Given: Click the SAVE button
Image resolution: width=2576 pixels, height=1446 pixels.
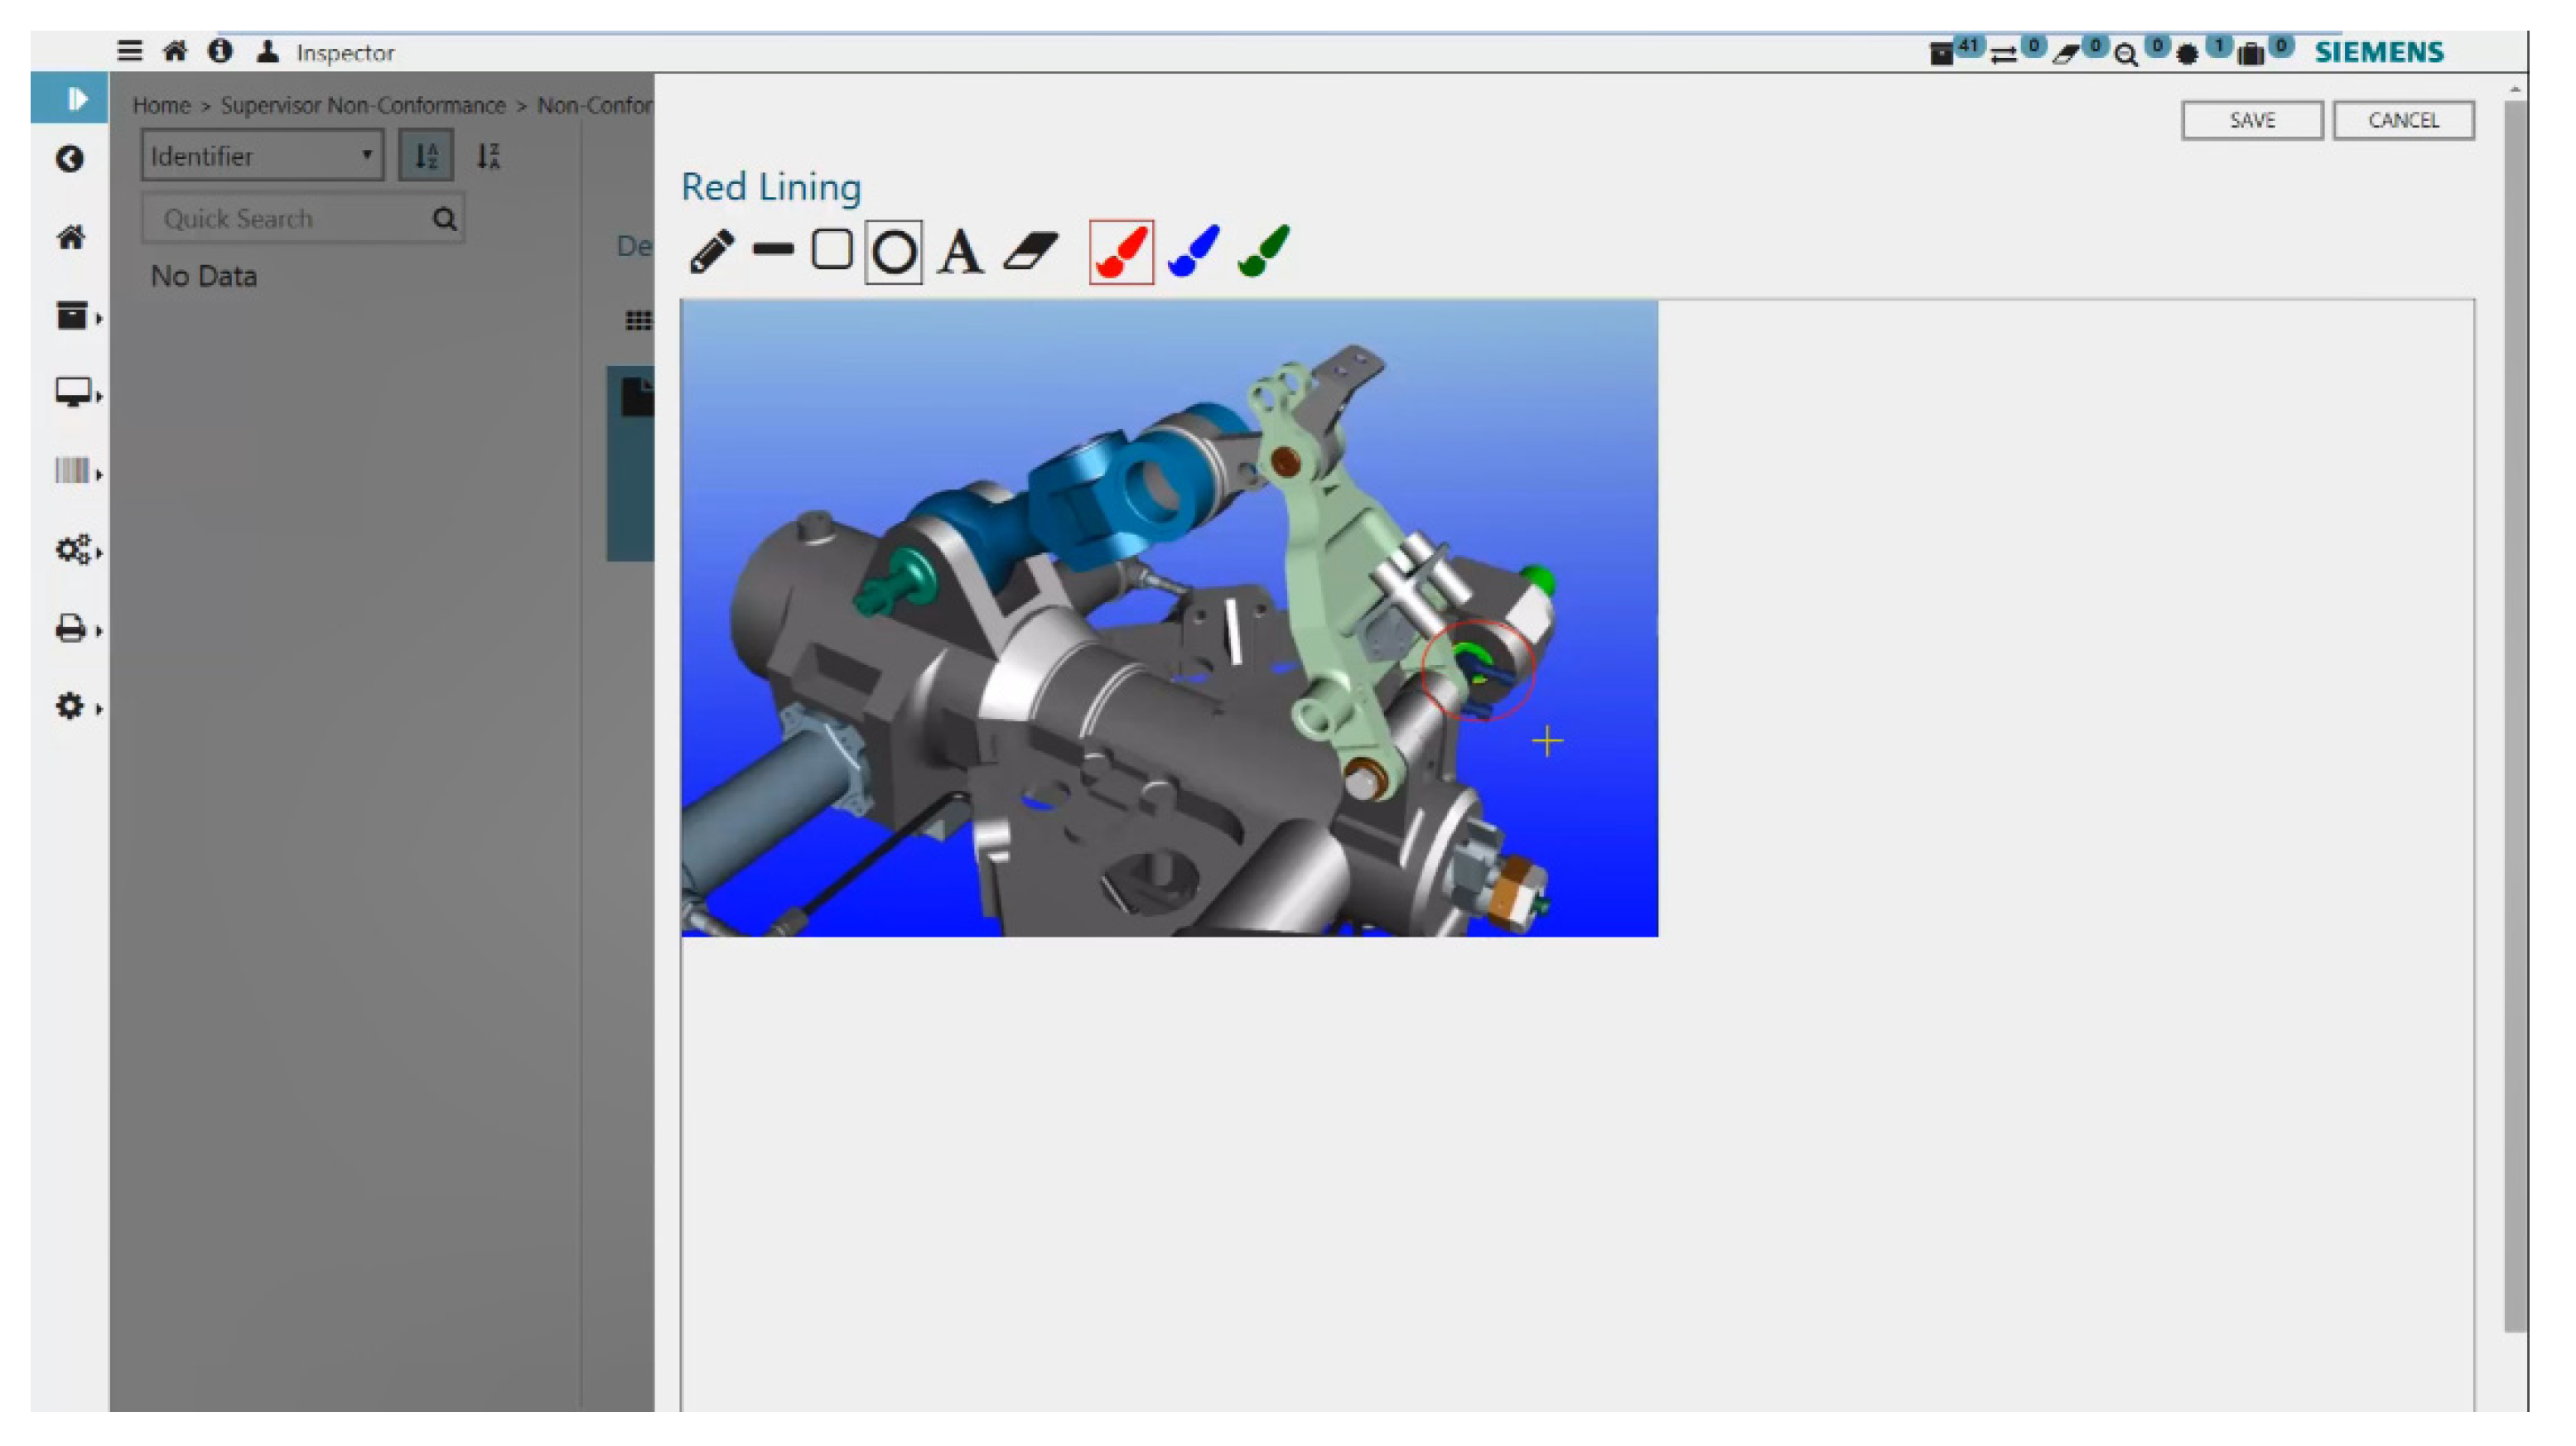Looking at the screenshot, I should pyautogui.click(x=2251, y=120).
